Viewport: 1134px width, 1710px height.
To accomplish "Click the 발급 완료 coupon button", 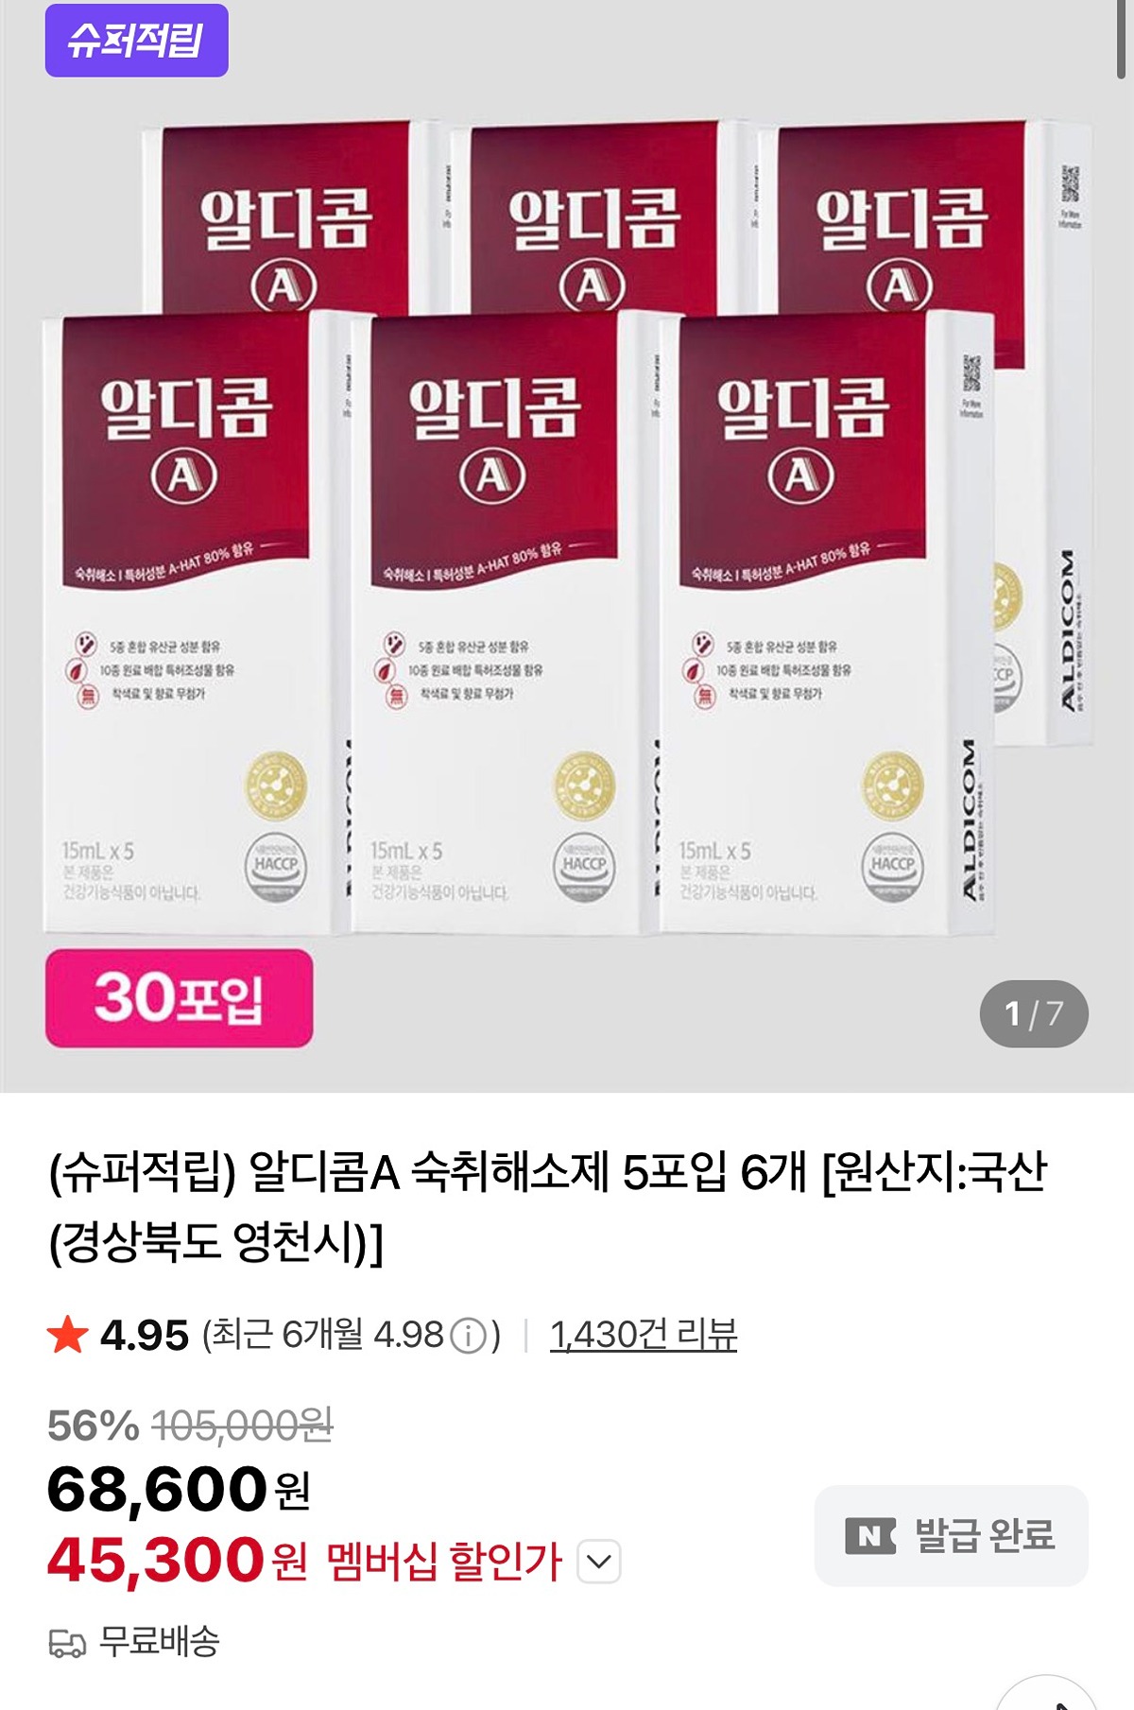I will [952, 1536].
